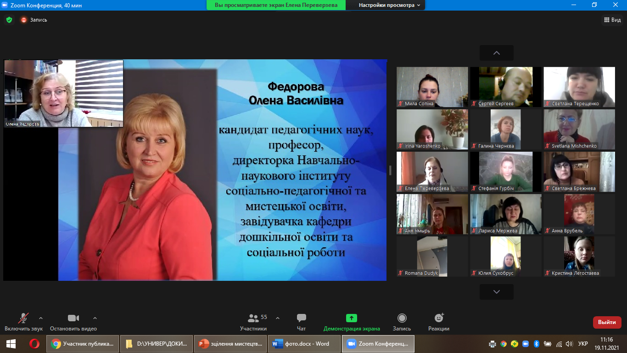
Task: Stop video using the camera toggle
Action: tap(73, 318)
